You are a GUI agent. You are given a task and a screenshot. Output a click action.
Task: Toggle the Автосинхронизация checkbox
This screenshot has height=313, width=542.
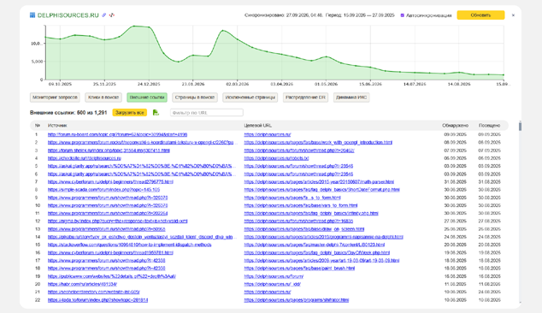(403, 15)
